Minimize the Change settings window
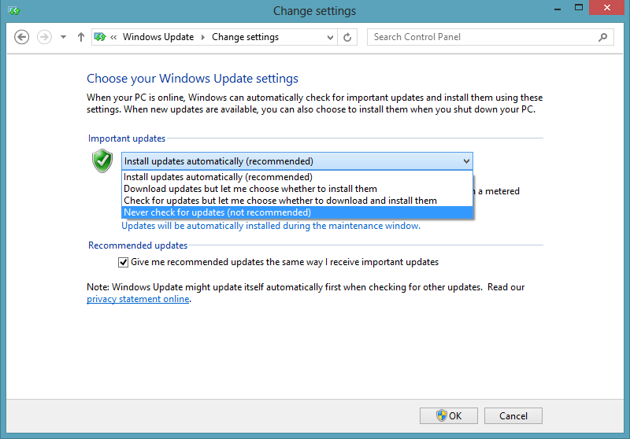The width and height of the screenshot is (630, 439). point(558,8)
